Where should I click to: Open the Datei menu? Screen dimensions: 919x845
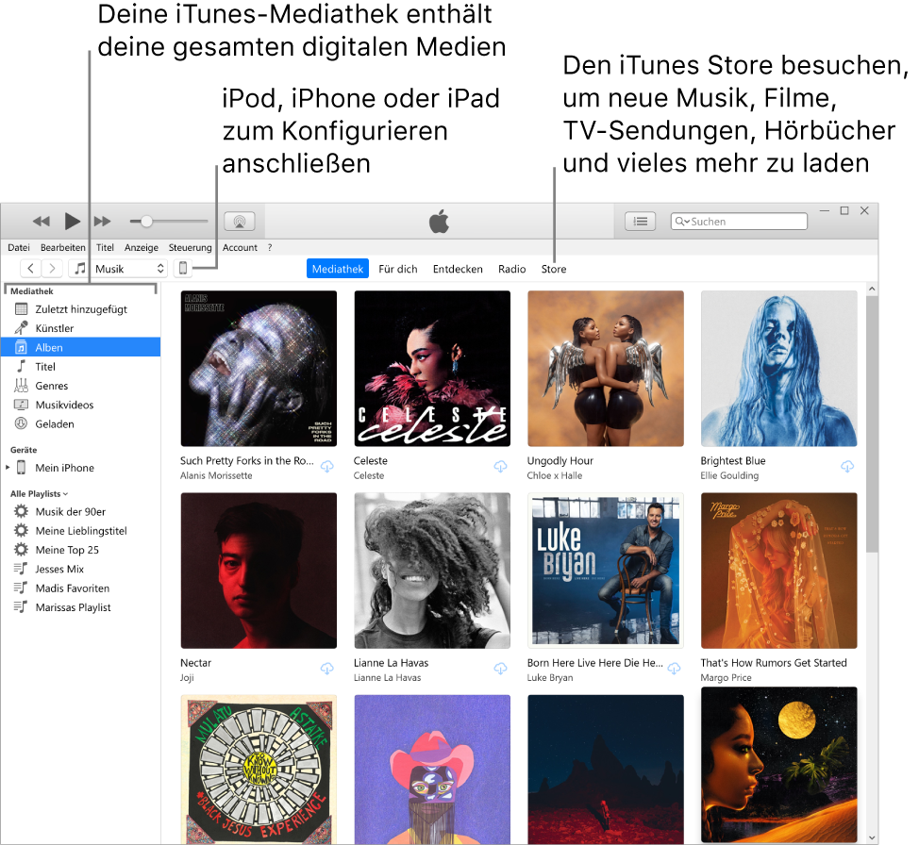19,248
